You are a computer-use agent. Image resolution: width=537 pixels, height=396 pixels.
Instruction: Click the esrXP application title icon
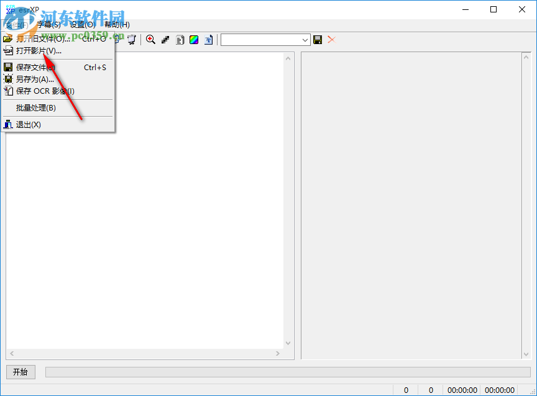click(x=11, y=9)
